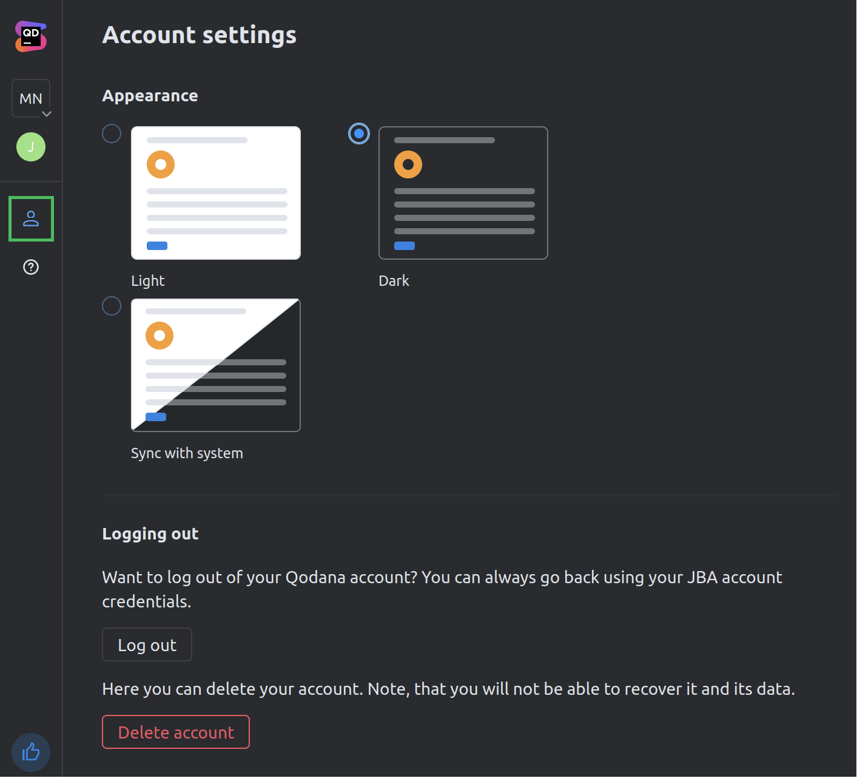Image resolution: width=857 pixels, height=778 pixels.
Task: Click the Light theme label
Action: pyautogui.click(x=147, y=280)
